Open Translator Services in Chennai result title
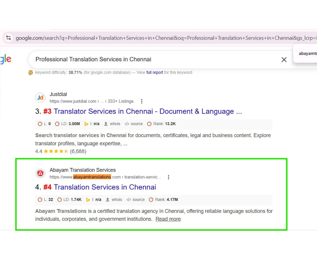This screenshot has height=260, width=317. [148, 111]
